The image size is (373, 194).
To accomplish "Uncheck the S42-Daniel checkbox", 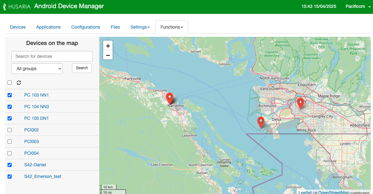I will point(9,165).
